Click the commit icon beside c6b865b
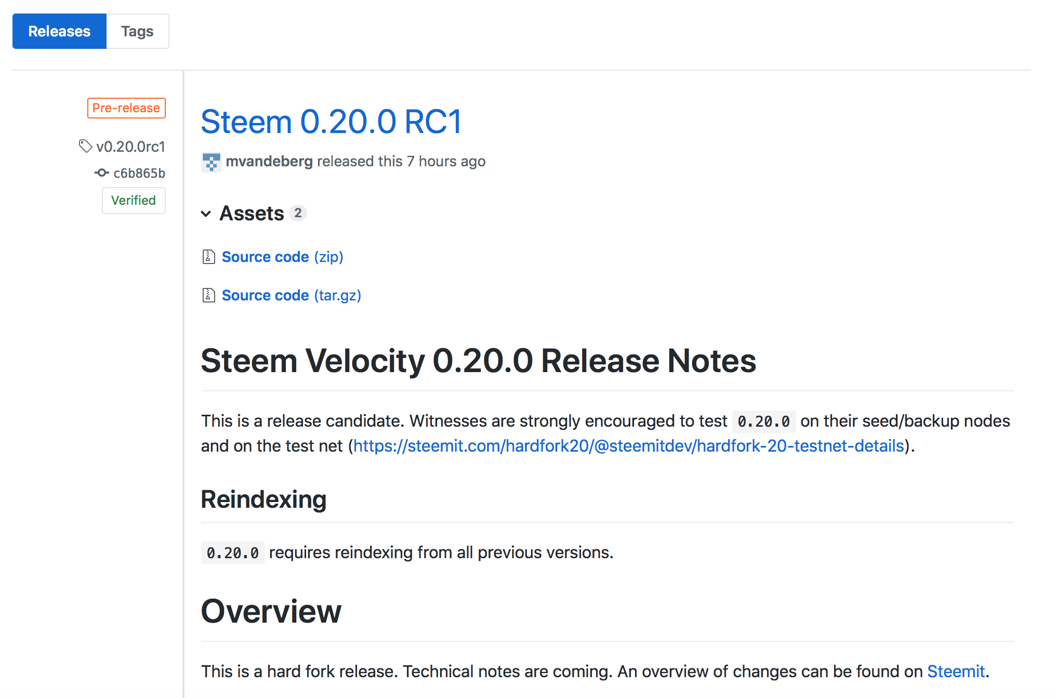The width and height of the screenshot is (1057, 698). click(102, 173)
